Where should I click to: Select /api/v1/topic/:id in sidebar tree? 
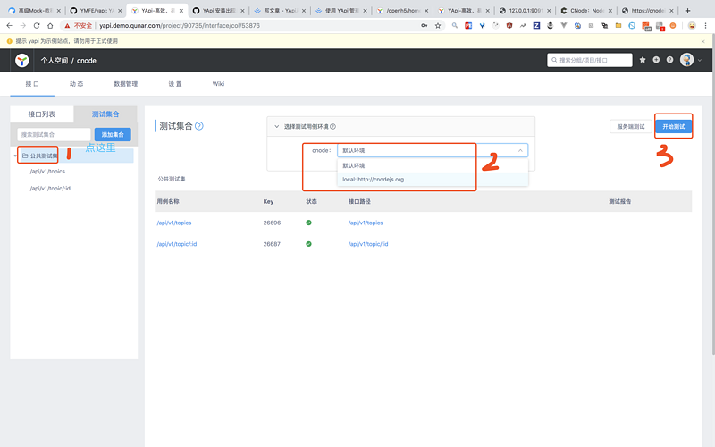[x=50, y=189]
